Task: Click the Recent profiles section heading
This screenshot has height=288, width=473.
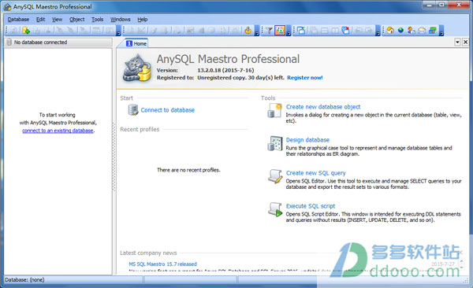Action: pos(140,130)
